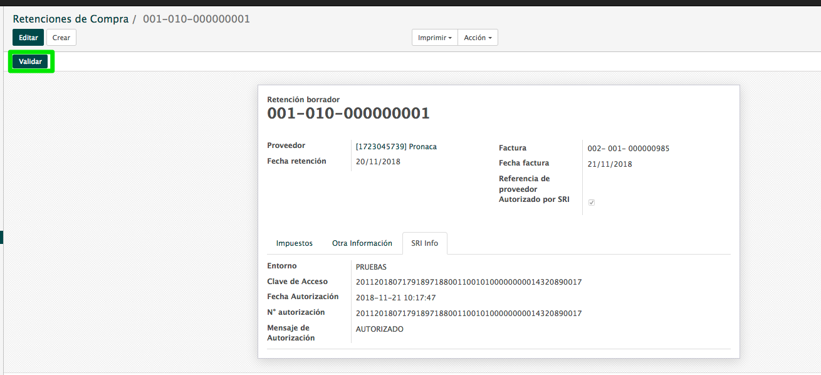Go back to Retenciones de Compra breadcrumb
The image size is (821, 375).
pos(71,19)
